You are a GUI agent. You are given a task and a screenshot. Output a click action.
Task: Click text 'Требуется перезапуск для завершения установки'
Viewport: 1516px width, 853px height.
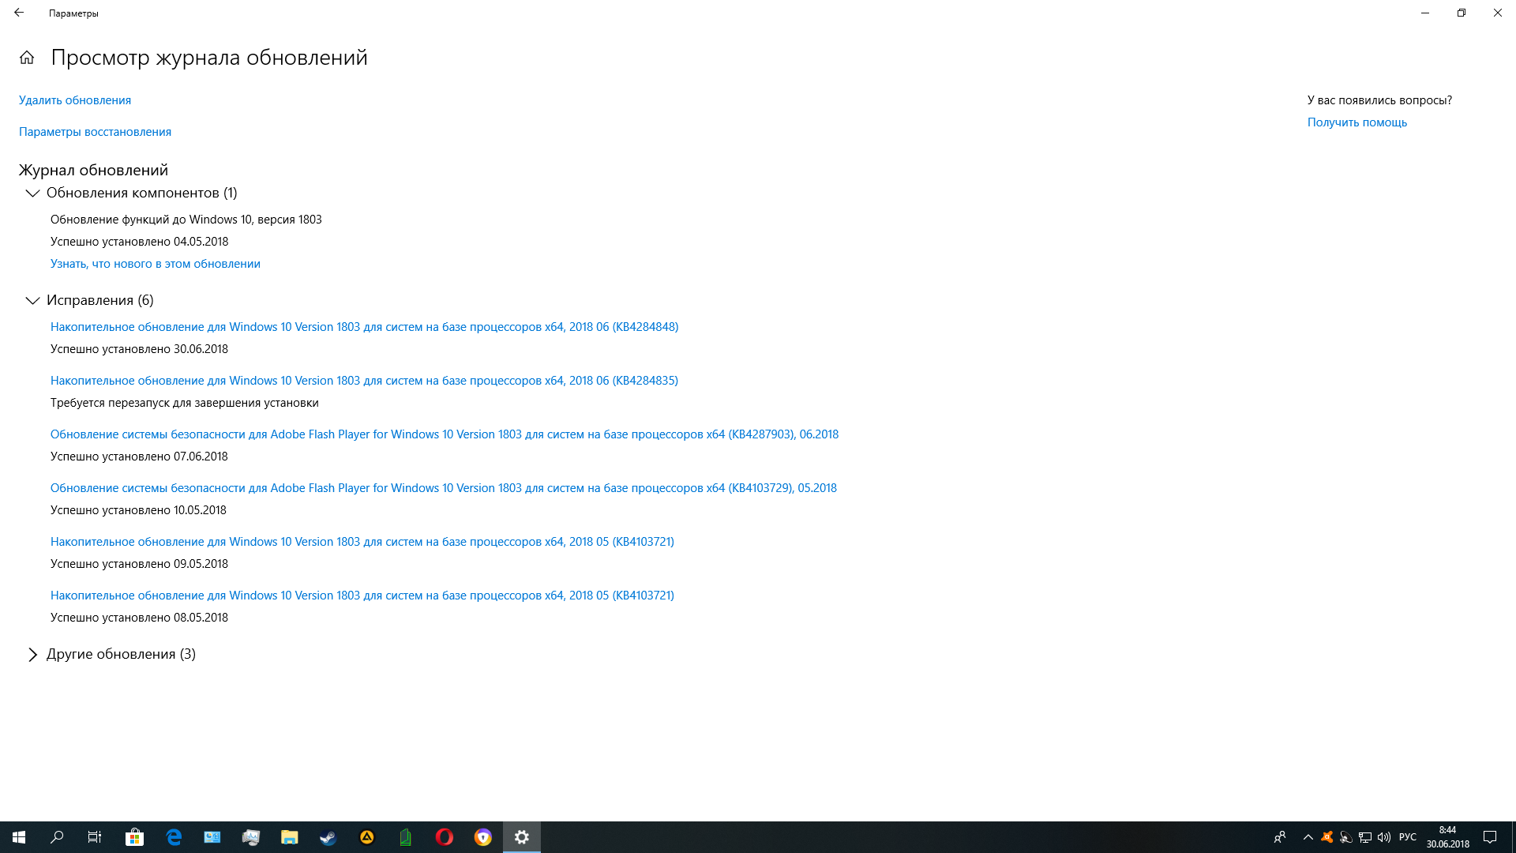185,403
